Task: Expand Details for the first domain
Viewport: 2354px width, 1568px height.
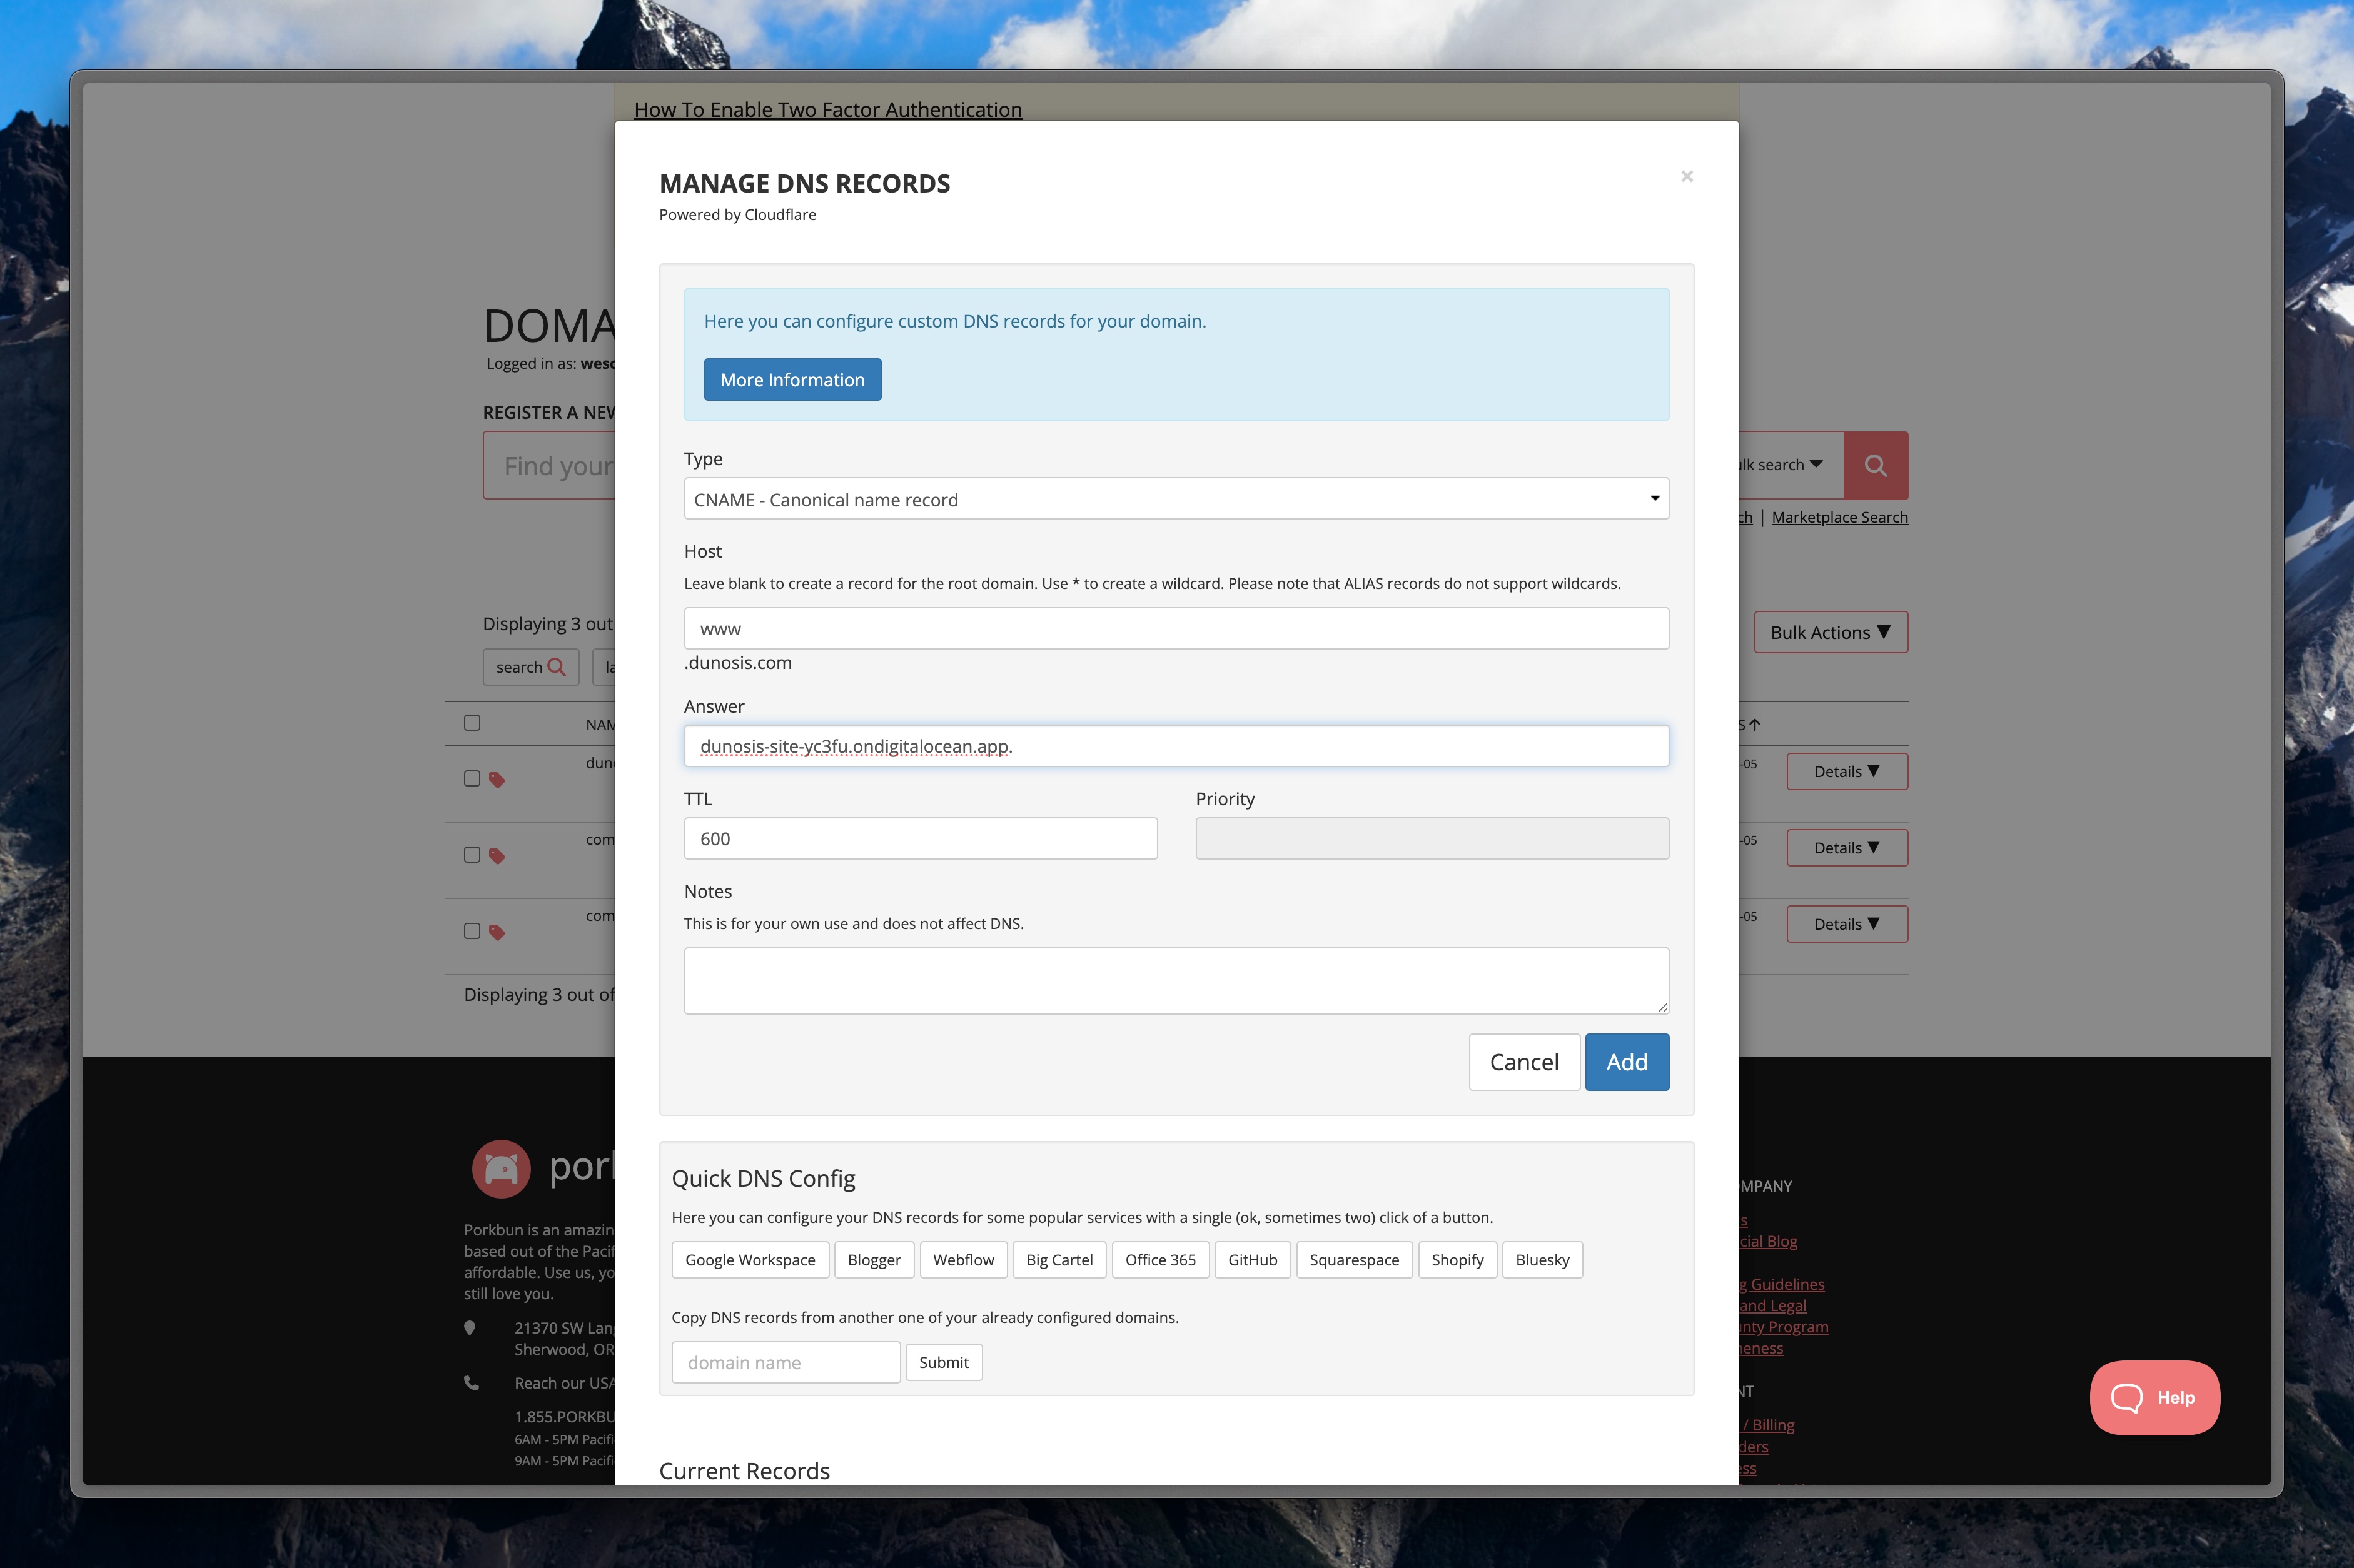Action: point(1846,771)
